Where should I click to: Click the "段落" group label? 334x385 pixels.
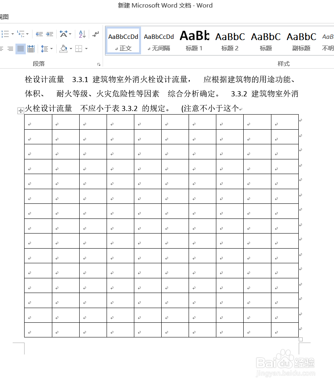[39, 64]
